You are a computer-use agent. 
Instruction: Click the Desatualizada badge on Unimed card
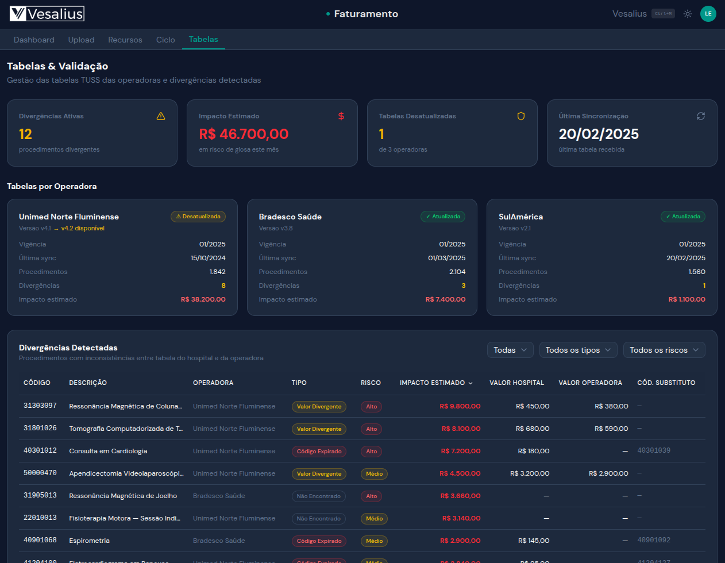pos(198,217)
